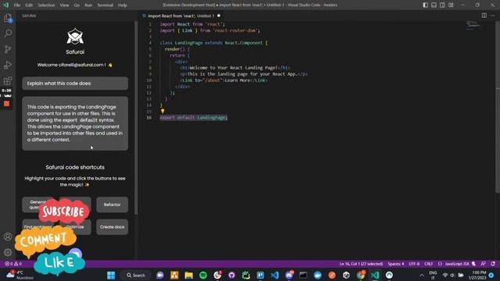The image size is (500, 281).
Task: Close the unsaved Untitled-1 tab via its dot
Action: [219, 16]
